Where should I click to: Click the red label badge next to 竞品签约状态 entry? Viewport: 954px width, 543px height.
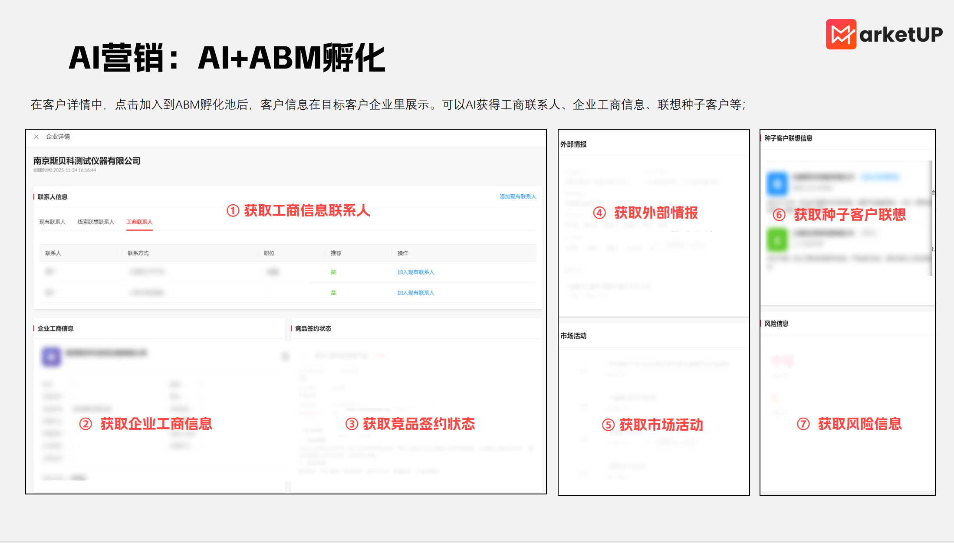pos(381,355)
